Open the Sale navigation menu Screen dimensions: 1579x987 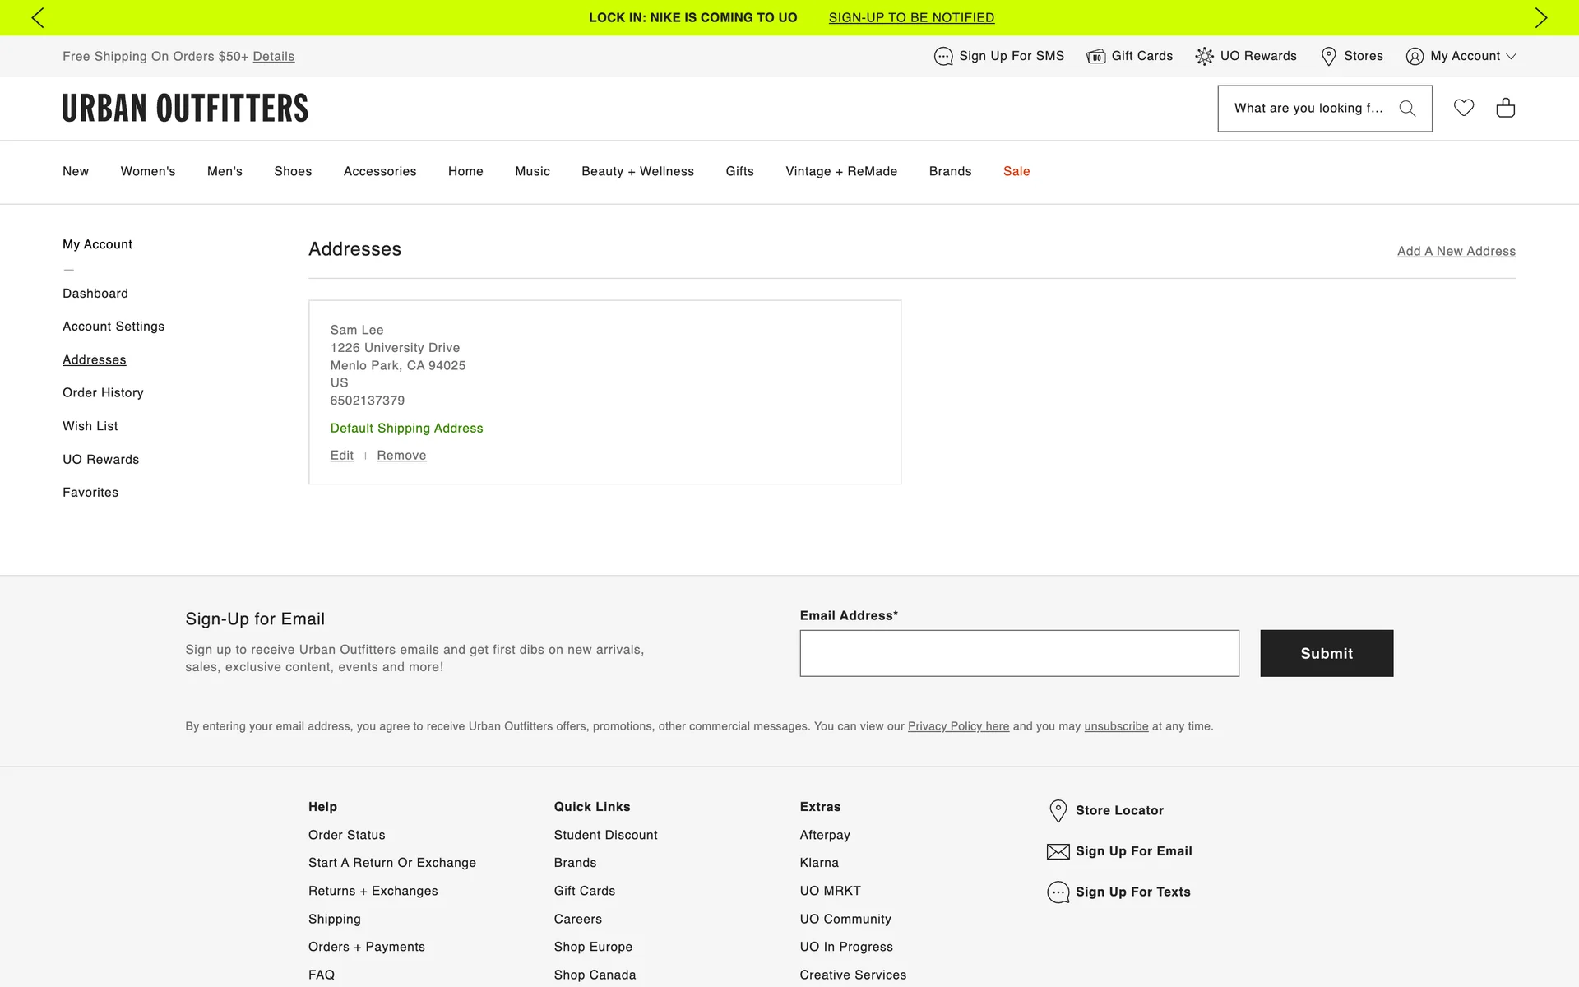point(1016,171)
